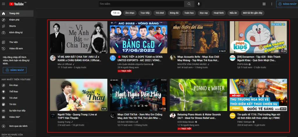Open Thư viện in the sidebar
The height and width of the screenshot is (137, 298).
[13, 42]
